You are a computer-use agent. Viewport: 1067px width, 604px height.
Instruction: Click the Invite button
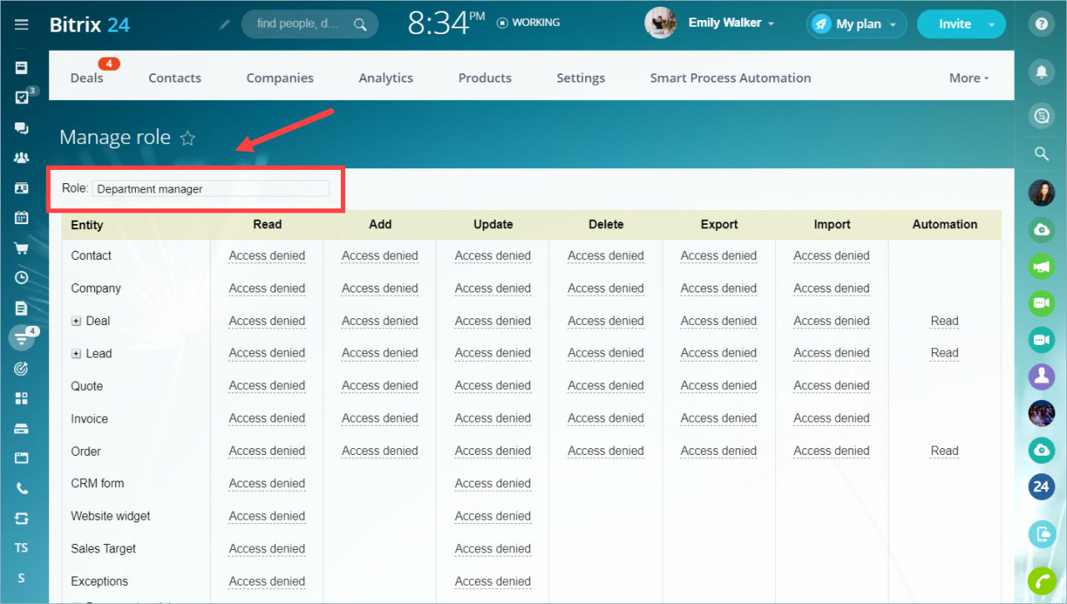pos(954,24)
